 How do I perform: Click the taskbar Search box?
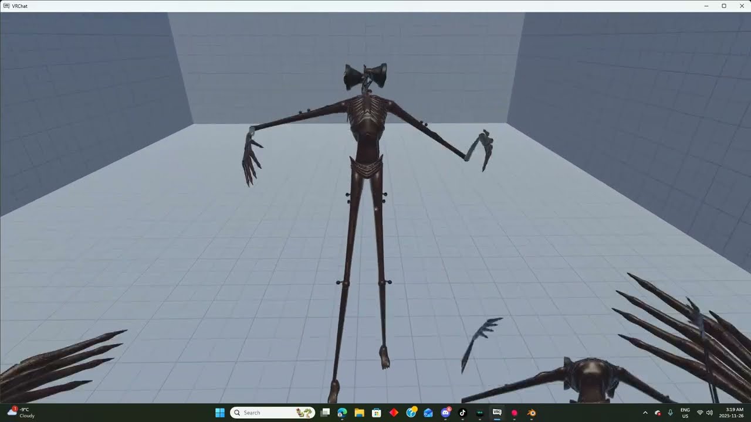tap(272, 413)
